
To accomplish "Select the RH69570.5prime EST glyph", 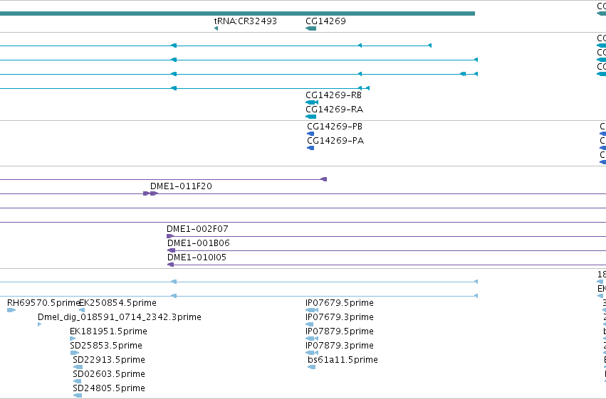I will click(x=11, y=310).
